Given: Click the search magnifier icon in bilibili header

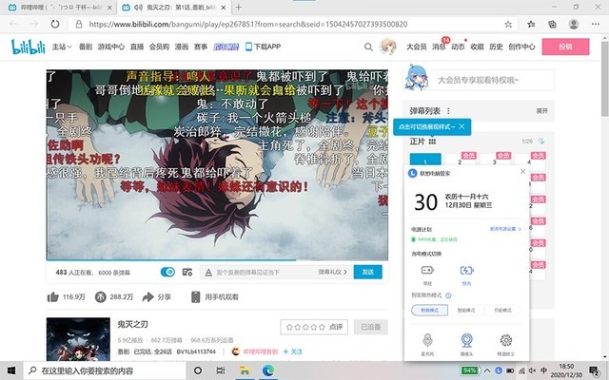Looking at the screenshot, I should pyautogui.click(x=368, y=47).
